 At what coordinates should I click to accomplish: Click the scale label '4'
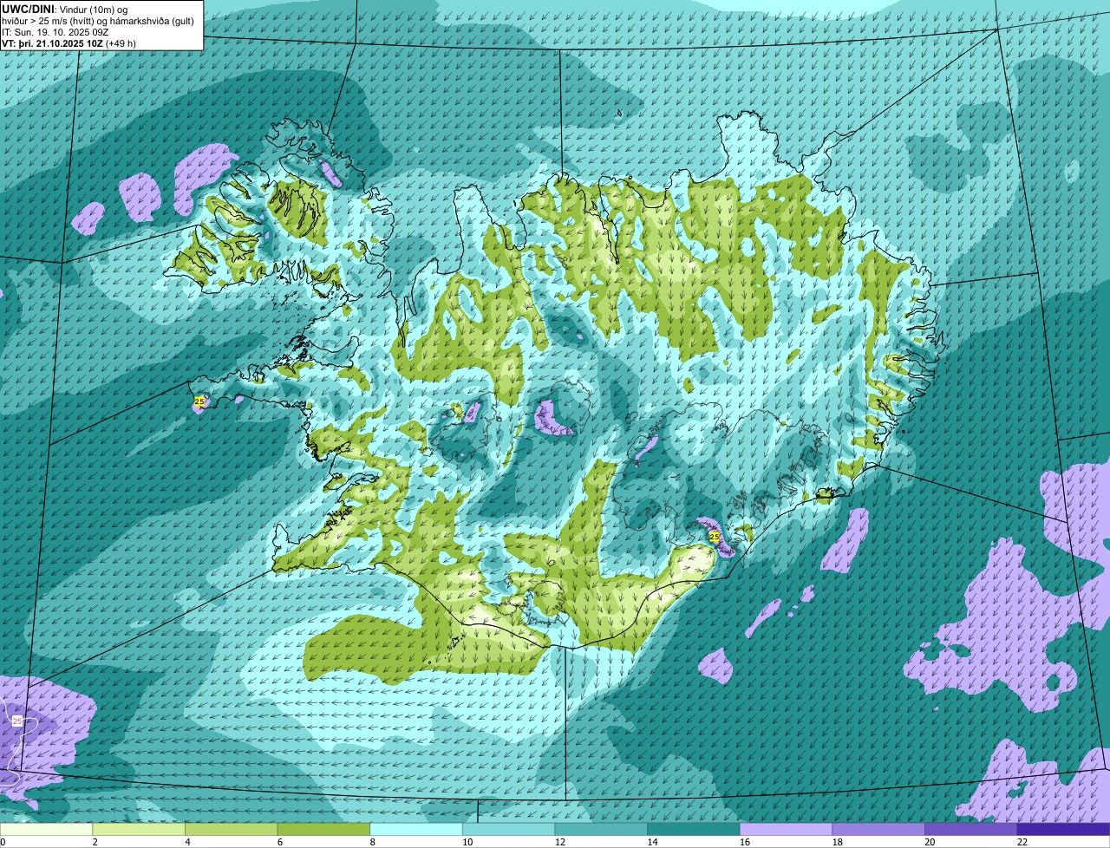(186, 842)
